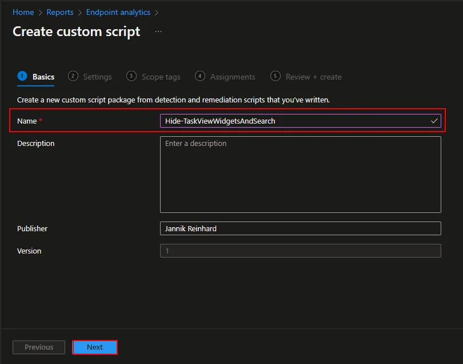Click the Description label text
The height and width of the screenshot is (364, 463).
coord(36,144)
